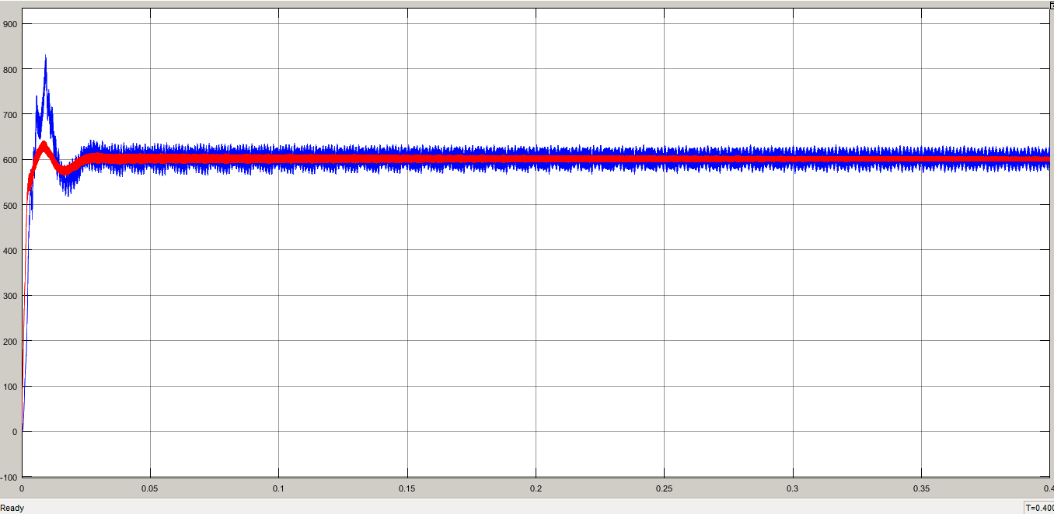Screen dimensions: 1054x514
Task: Click the 0.1 time-axis tick label
Action: tap(278, 489)
